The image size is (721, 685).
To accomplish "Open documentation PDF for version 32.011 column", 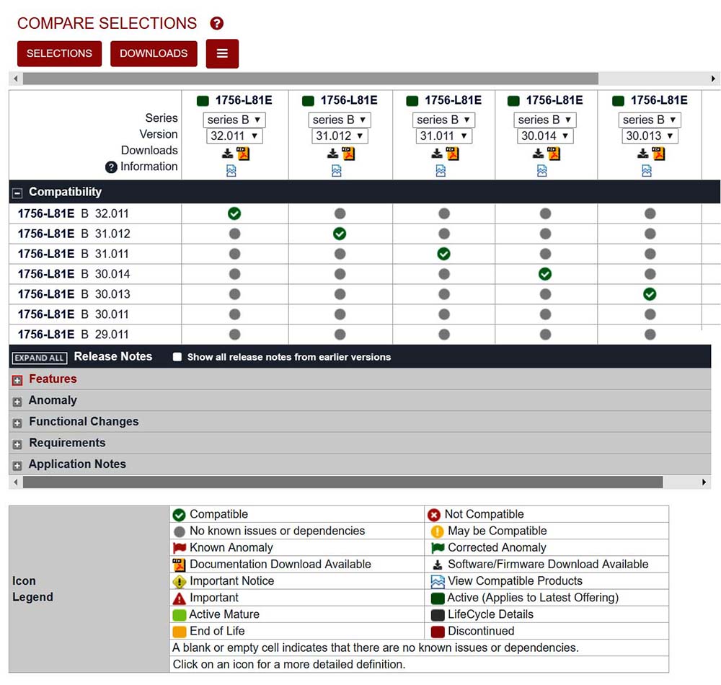I will [243, 153].
